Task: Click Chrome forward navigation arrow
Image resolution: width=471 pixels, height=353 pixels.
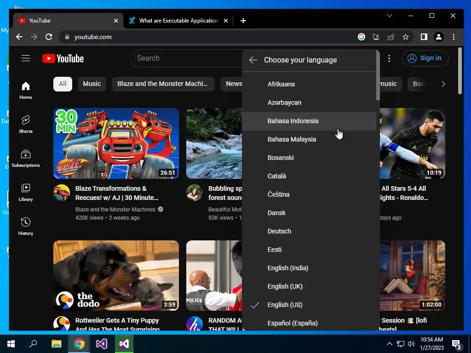Action: pyautogui.click(x=34, y=37)
